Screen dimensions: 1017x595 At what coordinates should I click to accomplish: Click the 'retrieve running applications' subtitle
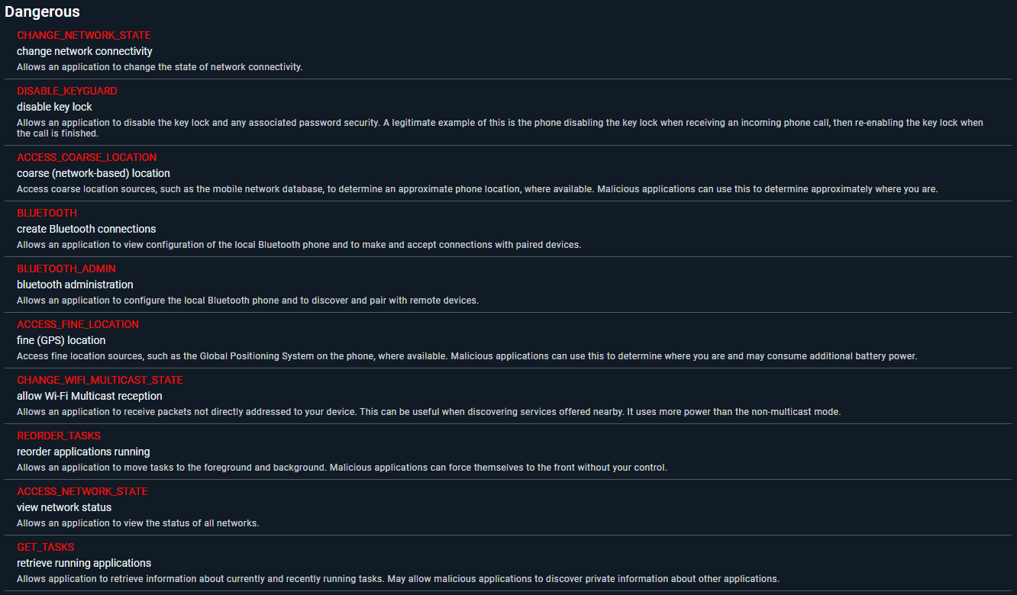[84, 563]
